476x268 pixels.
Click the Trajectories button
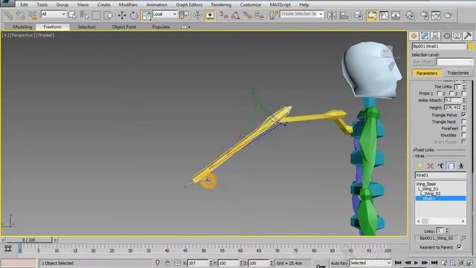pos(458,73)
